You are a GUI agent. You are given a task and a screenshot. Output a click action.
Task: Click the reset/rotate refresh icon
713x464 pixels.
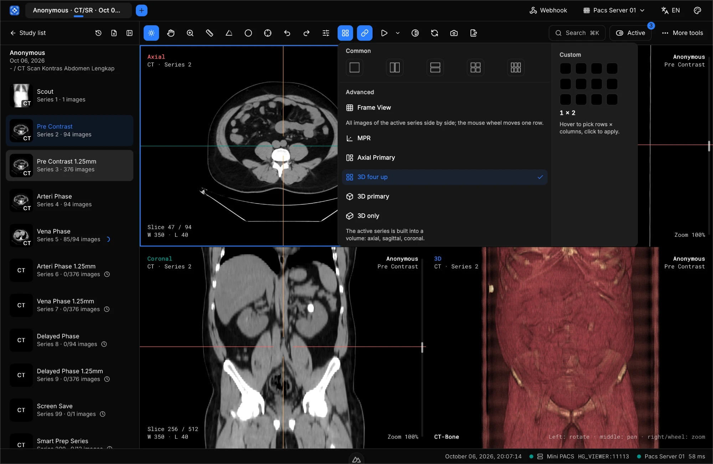coord(435,33)
